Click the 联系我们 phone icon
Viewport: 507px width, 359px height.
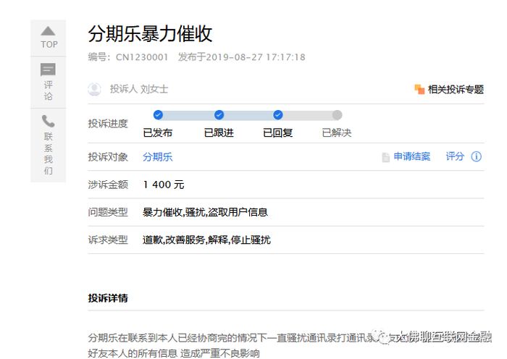49,121
